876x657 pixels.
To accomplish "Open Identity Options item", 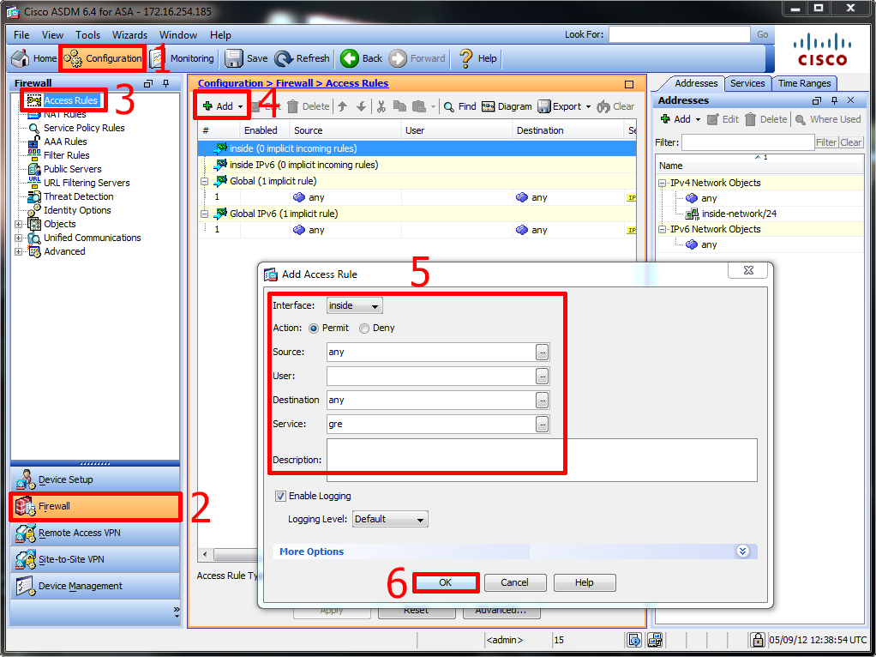I will point(77,210).
